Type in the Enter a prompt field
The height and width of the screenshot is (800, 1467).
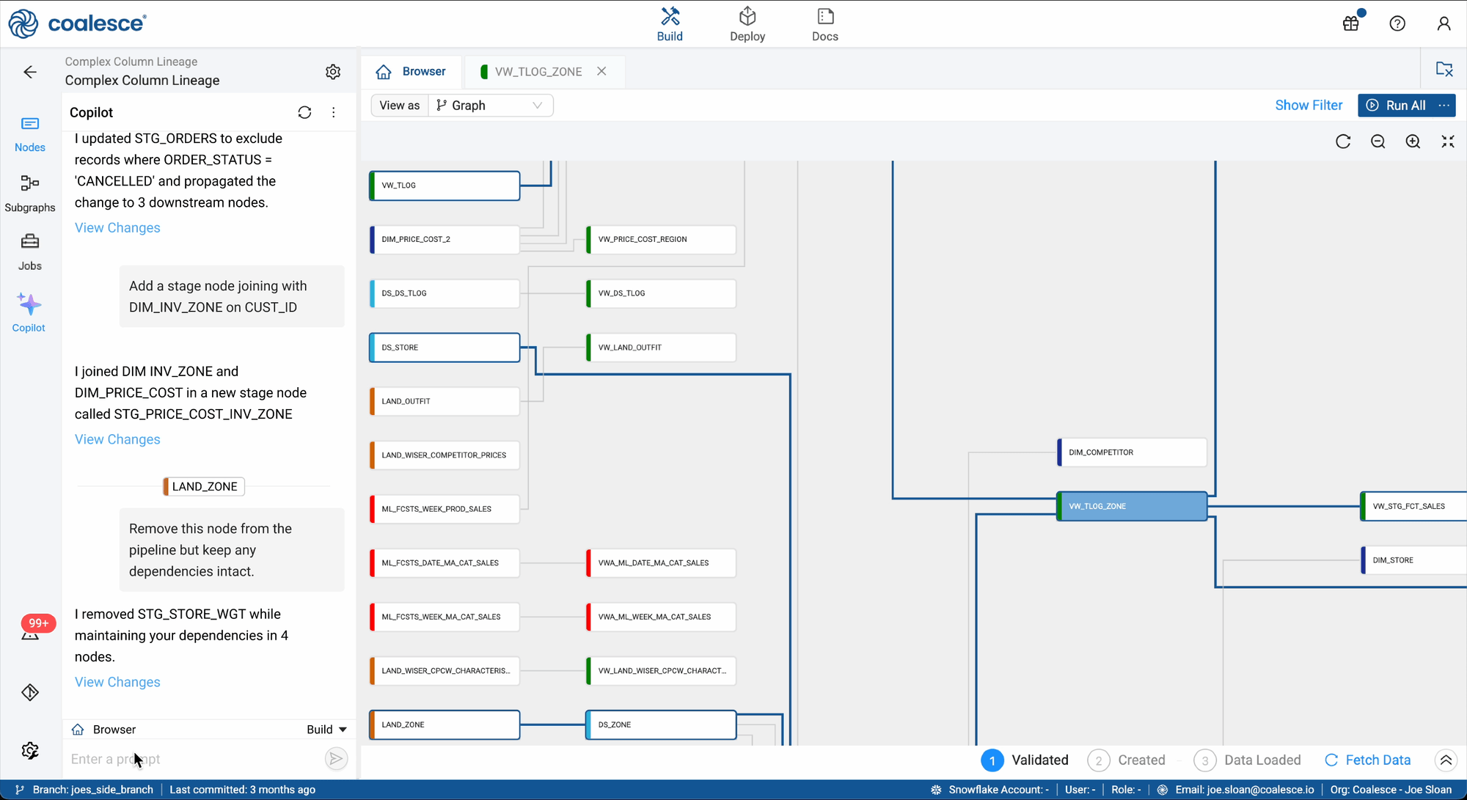[191, 759]
